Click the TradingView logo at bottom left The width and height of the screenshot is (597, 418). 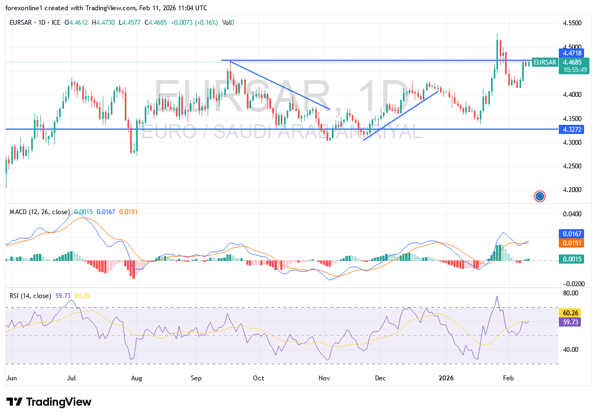pyautogui.click(x=49, y=402)
